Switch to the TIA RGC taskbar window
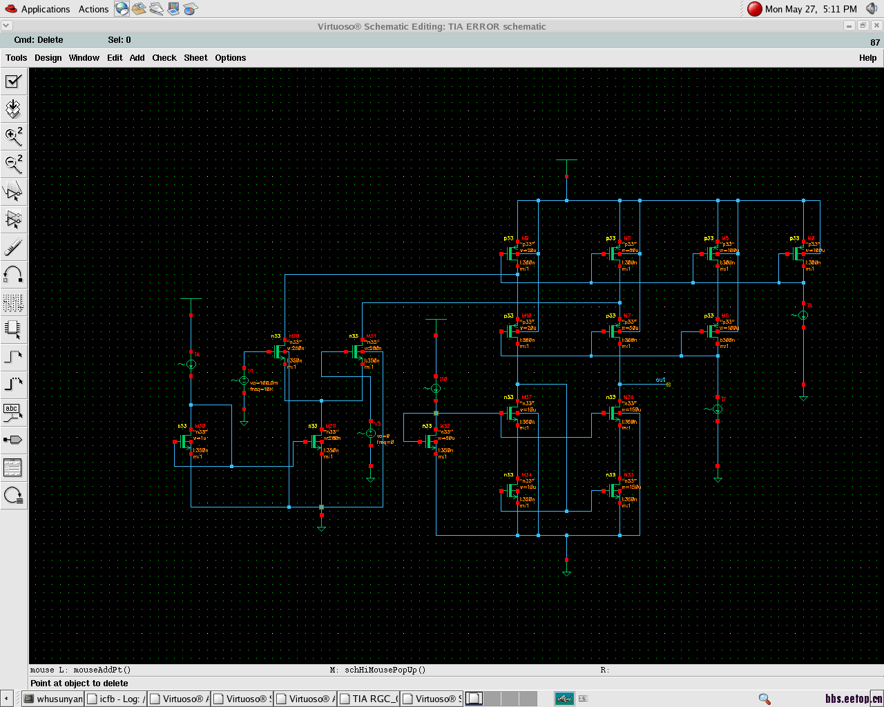Screen dimensions: 884x707 coord(369,699)
